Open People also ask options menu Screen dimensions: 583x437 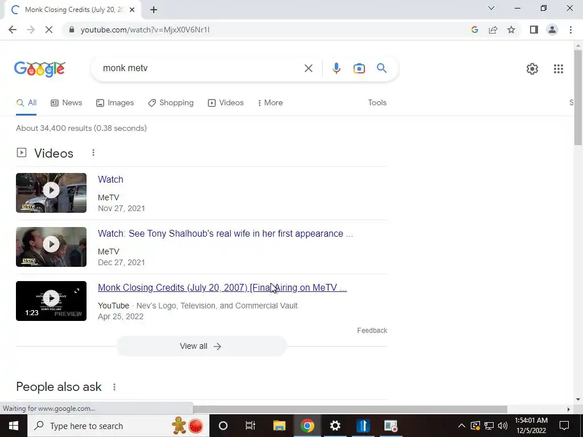coord(114,387)
